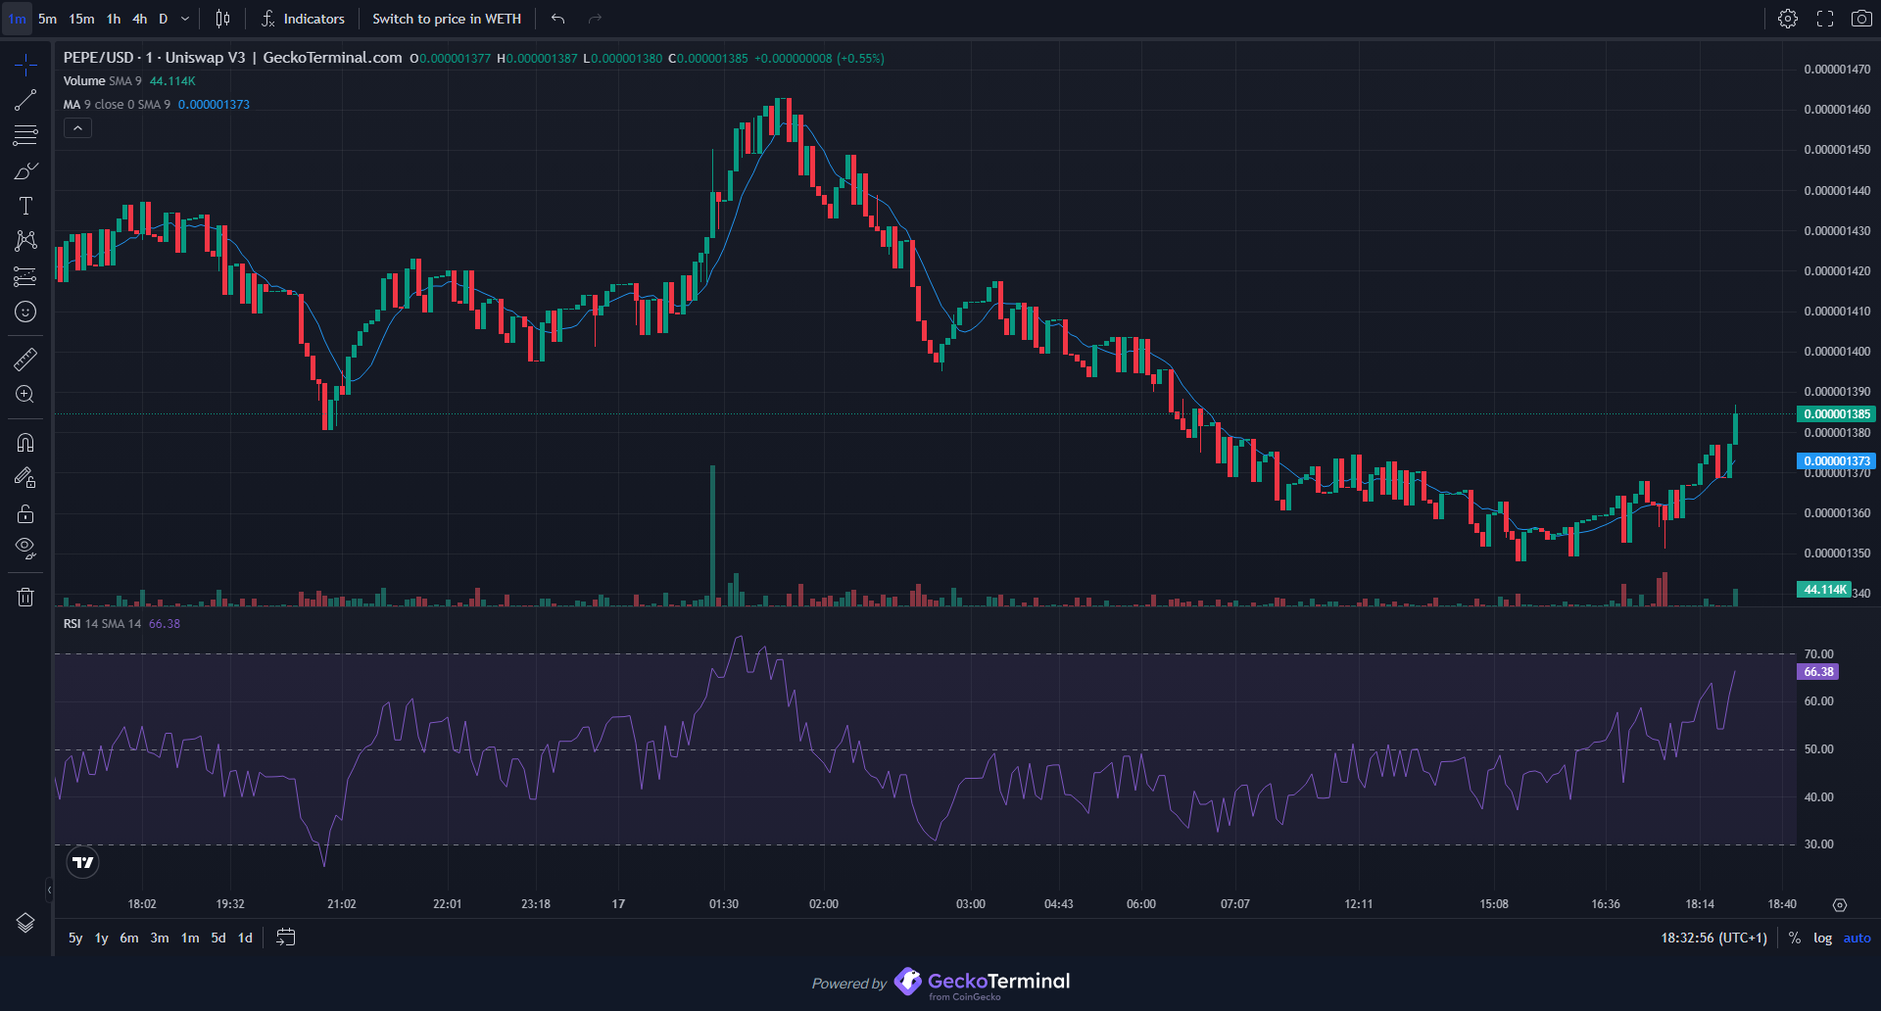Image resolution: width=1881 pixels, height=1011 pixels.
Task: Set date range to 6m
Action: 129,939
